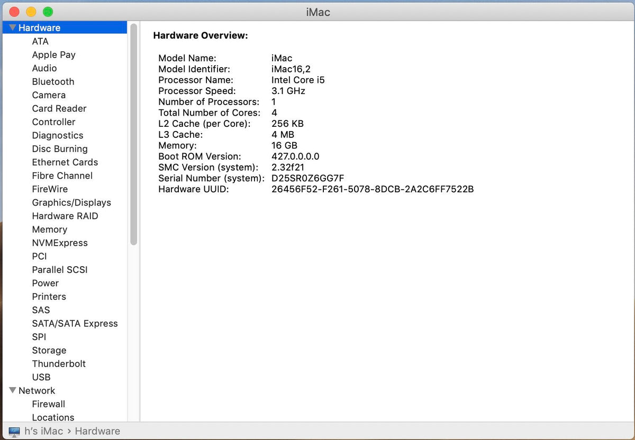
Task: Collapse the Hardware section disclosure triangle
Action: coord(13,27)
